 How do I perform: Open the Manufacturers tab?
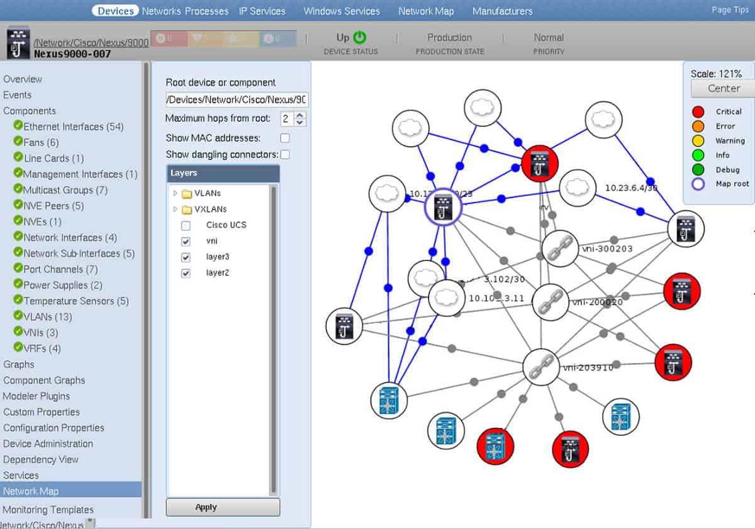pyautogui.click(x=503, y=11)
